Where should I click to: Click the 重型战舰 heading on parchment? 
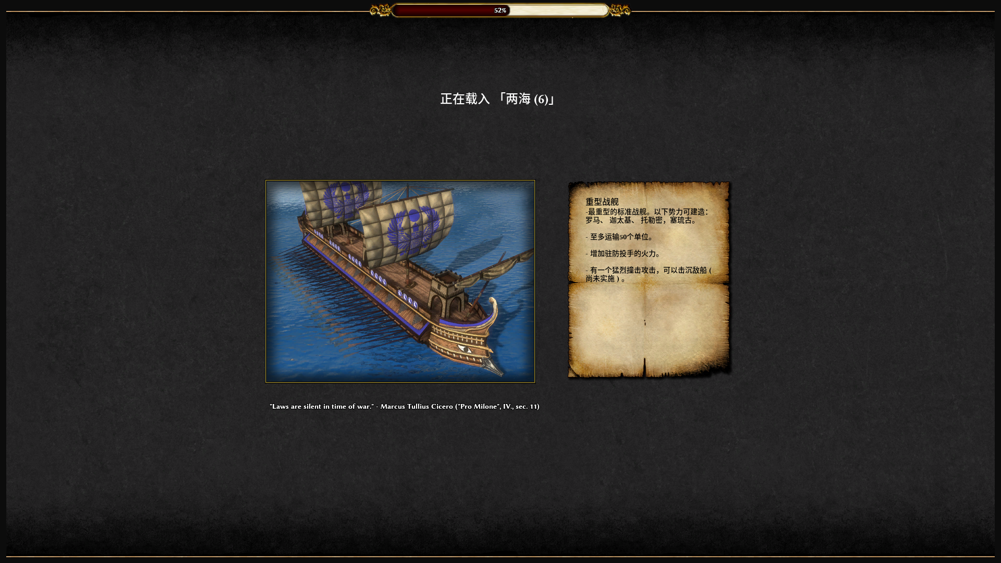pos(602,202)
